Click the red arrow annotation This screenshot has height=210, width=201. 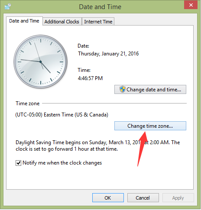pyautogui.click(x=142, y=149)
